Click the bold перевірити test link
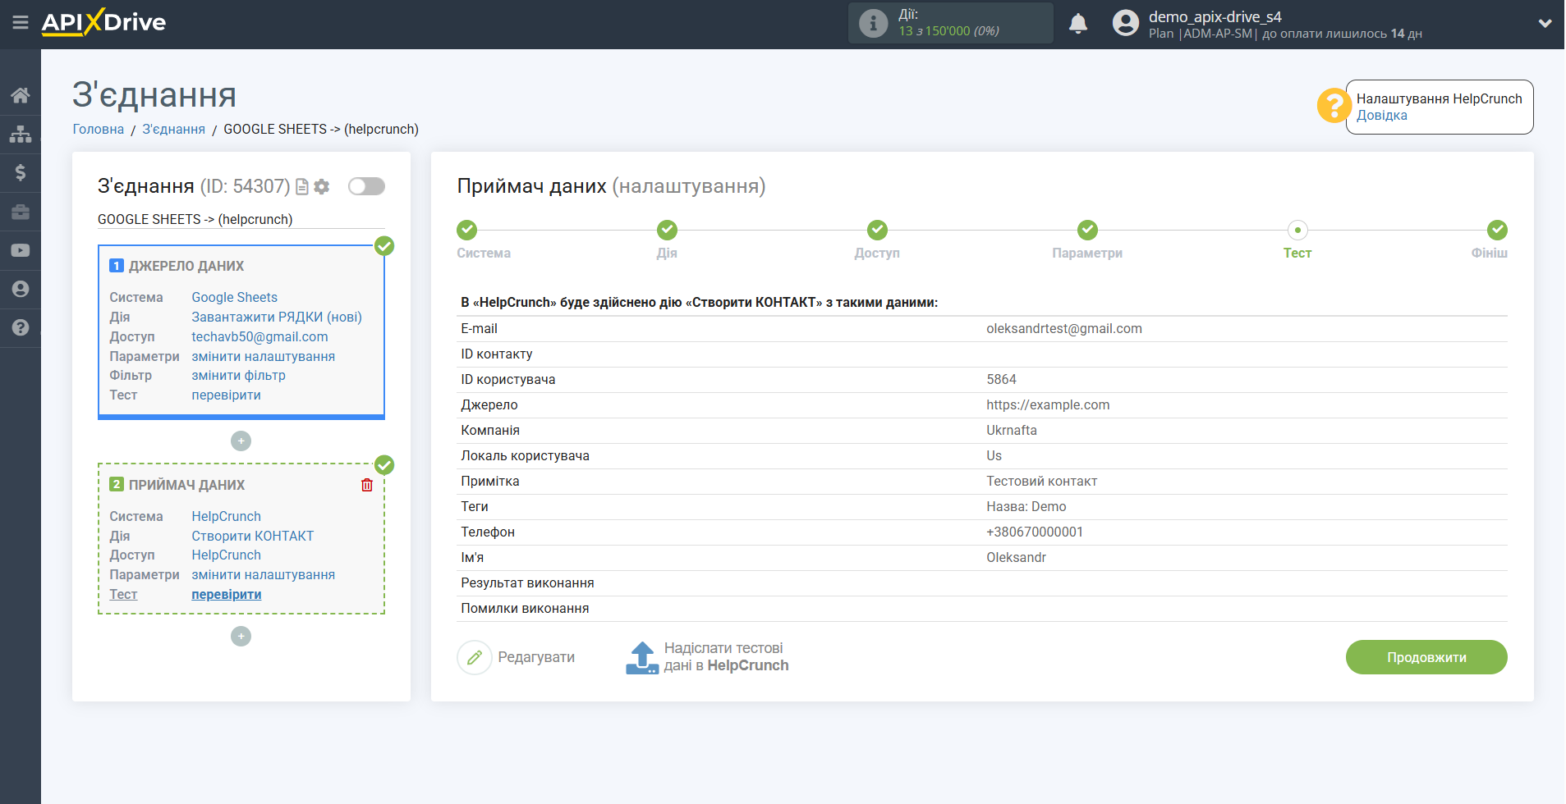The image size is (1566, 804). 227,595
